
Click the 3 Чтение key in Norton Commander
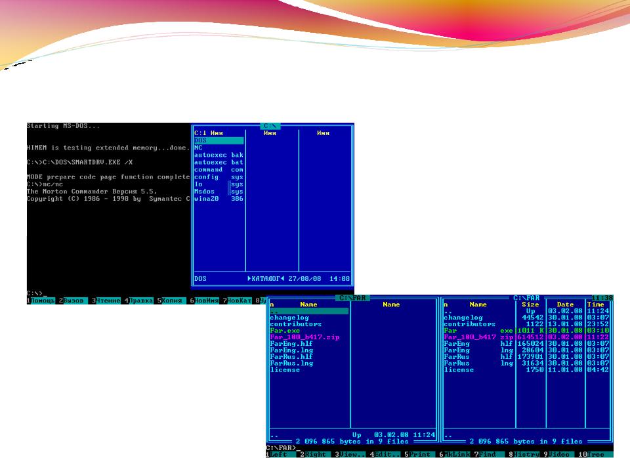(106, 301)
